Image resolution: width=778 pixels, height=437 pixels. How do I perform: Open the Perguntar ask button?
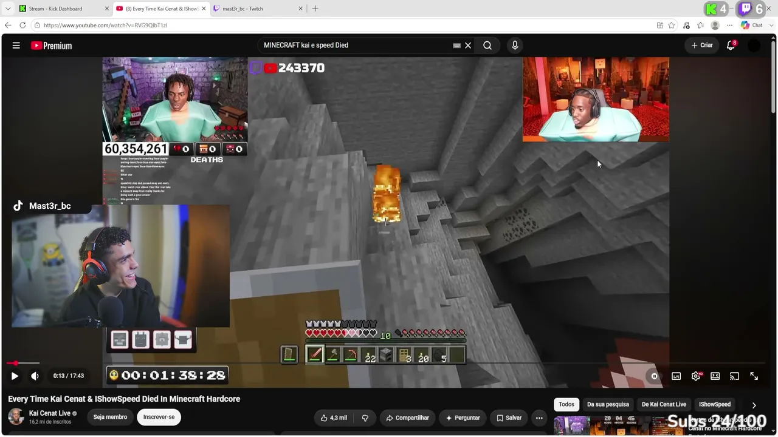pyautogui.click(x=463, y=418)
